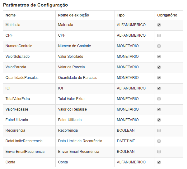Click the Nome column header
Viewport: 187px width, 169px height.
tap(11, 15)
